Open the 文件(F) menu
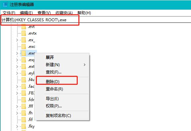The width and height of the screenshot is (191, 131). 9,13
